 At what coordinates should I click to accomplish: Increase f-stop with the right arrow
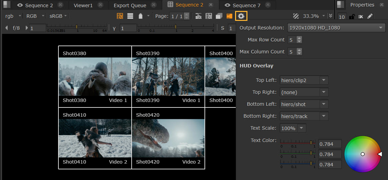coord(27,28)
